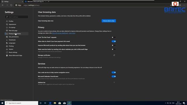Expand the Address bar settings chevron
Image resolution: width=187 pixels, height=105 pixels.
114,82
